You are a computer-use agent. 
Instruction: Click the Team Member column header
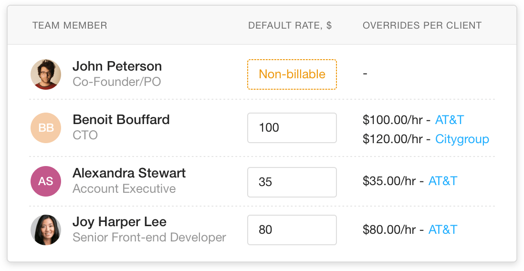[x=70, y=25]
